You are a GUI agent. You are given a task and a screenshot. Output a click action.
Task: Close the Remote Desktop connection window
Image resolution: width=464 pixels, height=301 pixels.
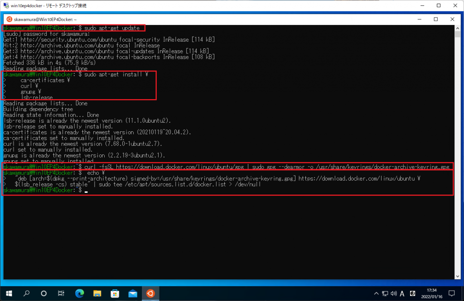click(x=455, y=5)
